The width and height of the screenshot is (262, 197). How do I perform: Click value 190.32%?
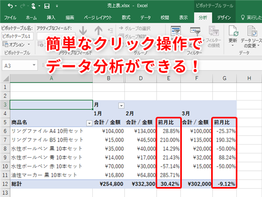[x=226, y=140]
